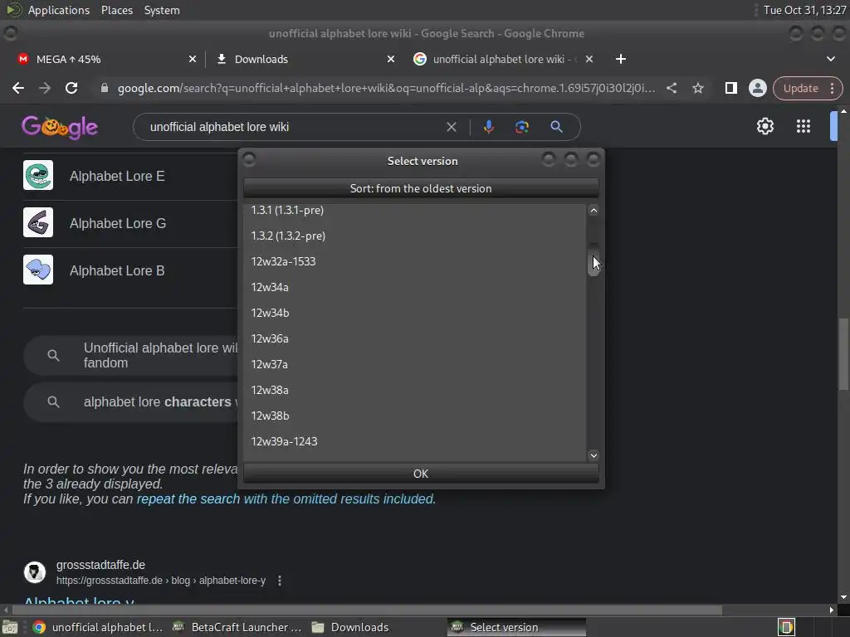Open the System menu
This screenshot has width=850, height=637.
162,10
